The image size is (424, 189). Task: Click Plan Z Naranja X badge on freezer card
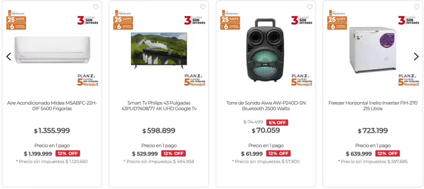click(409, 80)
